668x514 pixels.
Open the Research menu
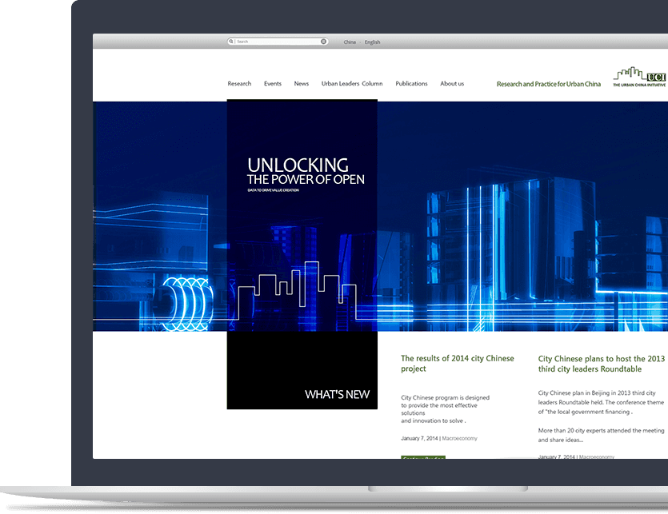click(x=239, y=84)
